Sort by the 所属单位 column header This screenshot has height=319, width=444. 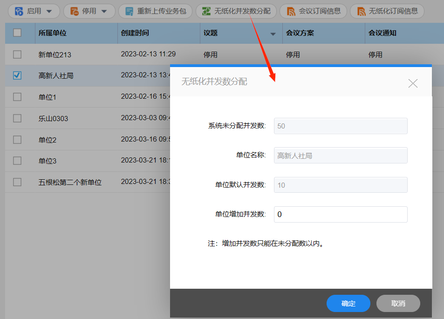tap(52, 34)
